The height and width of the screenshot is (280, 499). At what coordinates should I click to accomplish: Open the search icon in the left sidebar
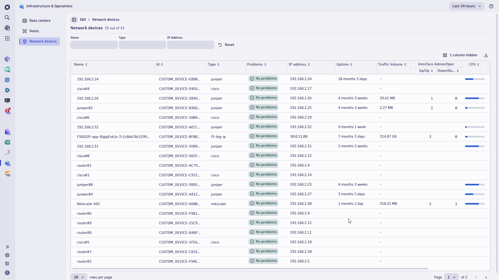[x=7, y=18]
